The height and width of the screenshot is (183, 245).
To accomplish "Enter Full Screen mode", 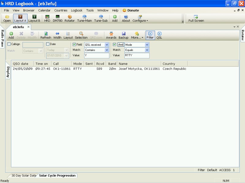I will [x=196, y=18].
